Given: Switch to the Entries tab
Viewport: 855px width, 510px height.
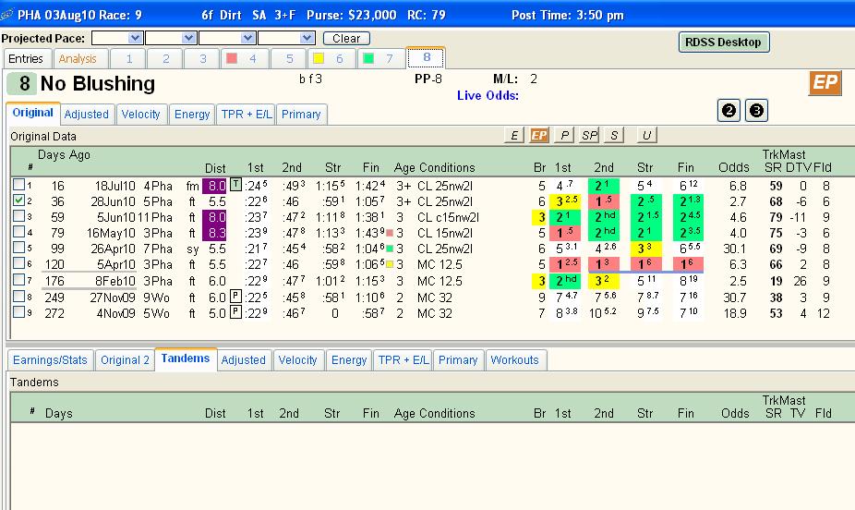Looking at the screenshot, I should 26,59.
